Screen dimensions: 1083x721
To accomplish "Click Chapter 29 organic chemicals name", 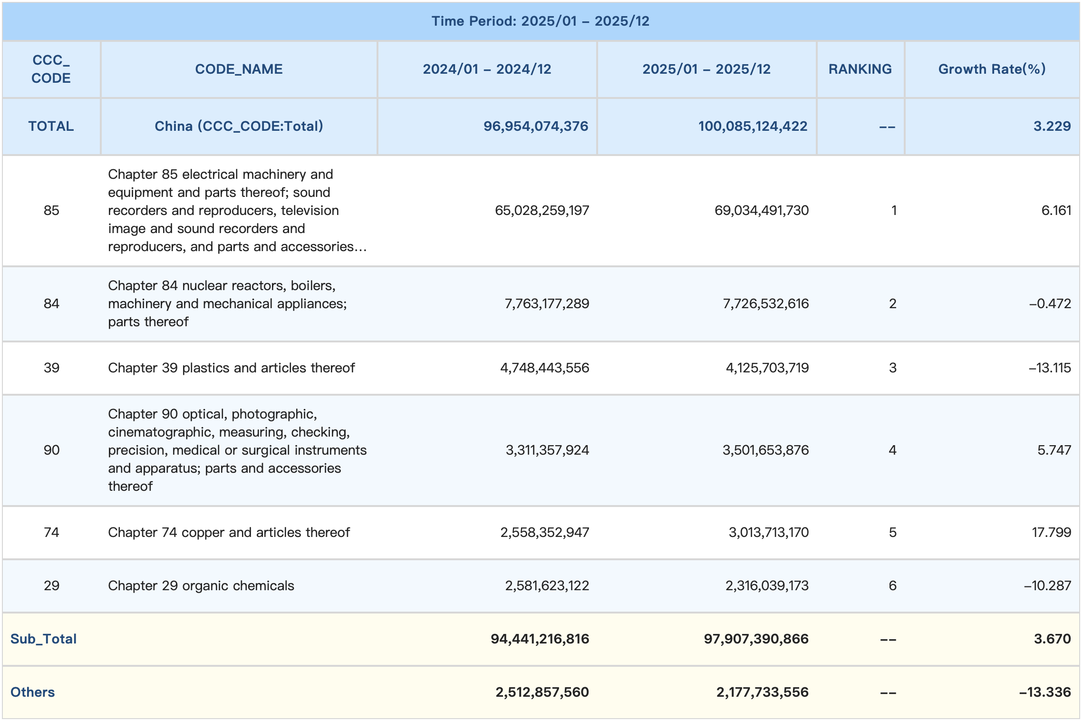I will 201,585.
